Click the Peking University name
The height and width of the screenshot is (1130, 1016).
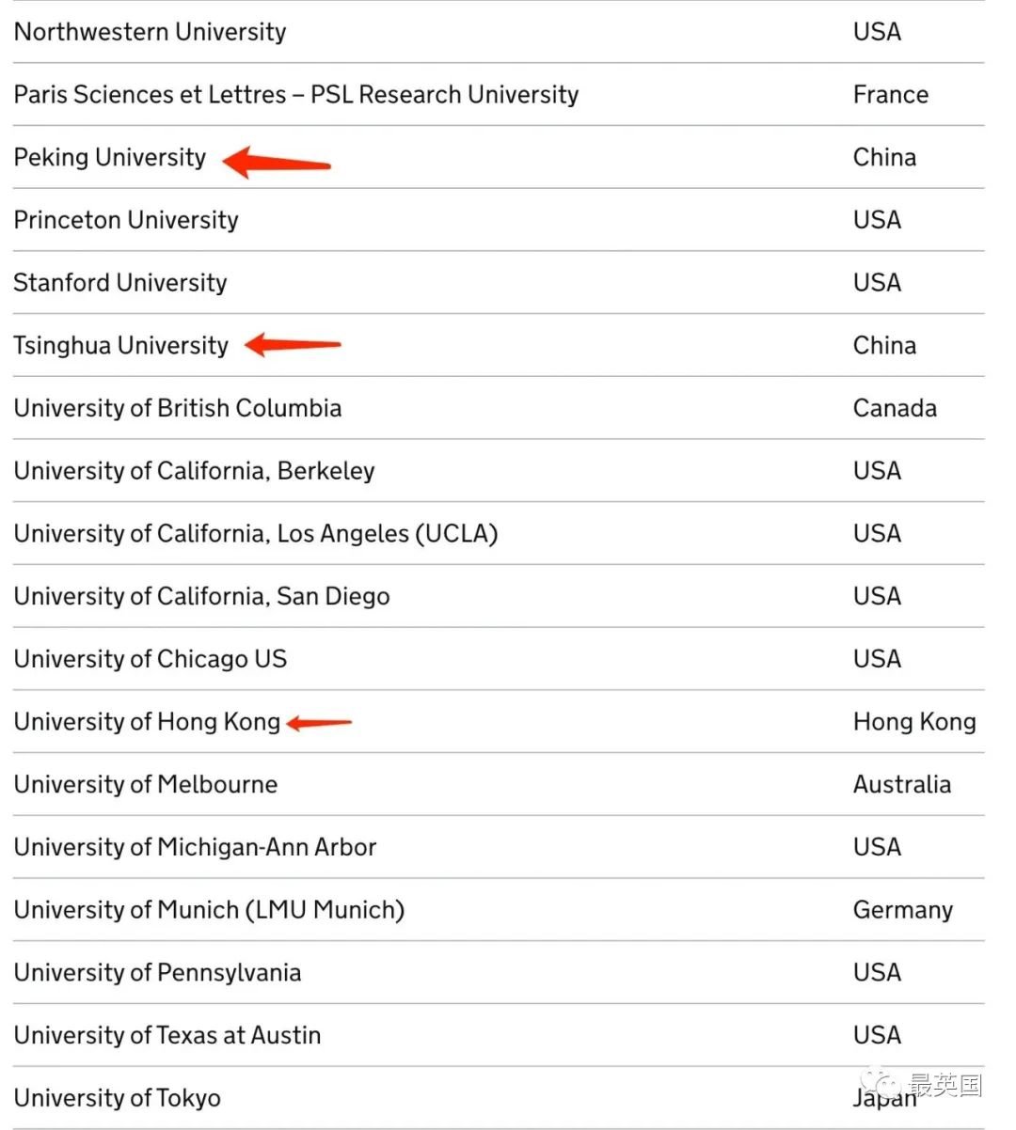pos(110,158)
